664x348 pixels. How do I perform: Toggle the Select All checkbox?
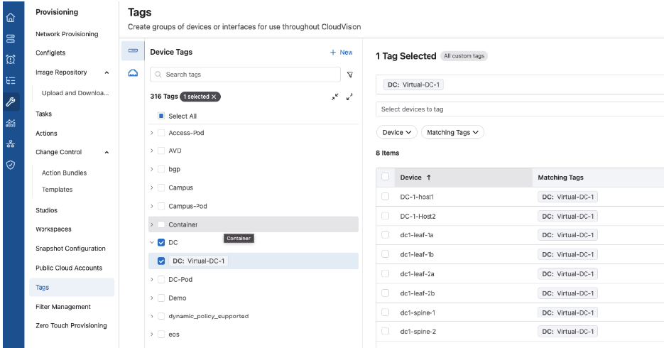point(161,116)
